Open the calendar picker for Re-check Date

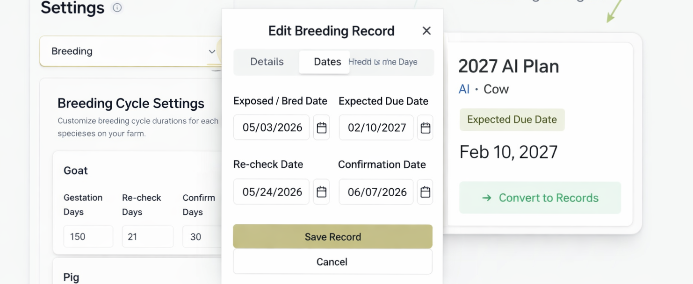[321, 192]
